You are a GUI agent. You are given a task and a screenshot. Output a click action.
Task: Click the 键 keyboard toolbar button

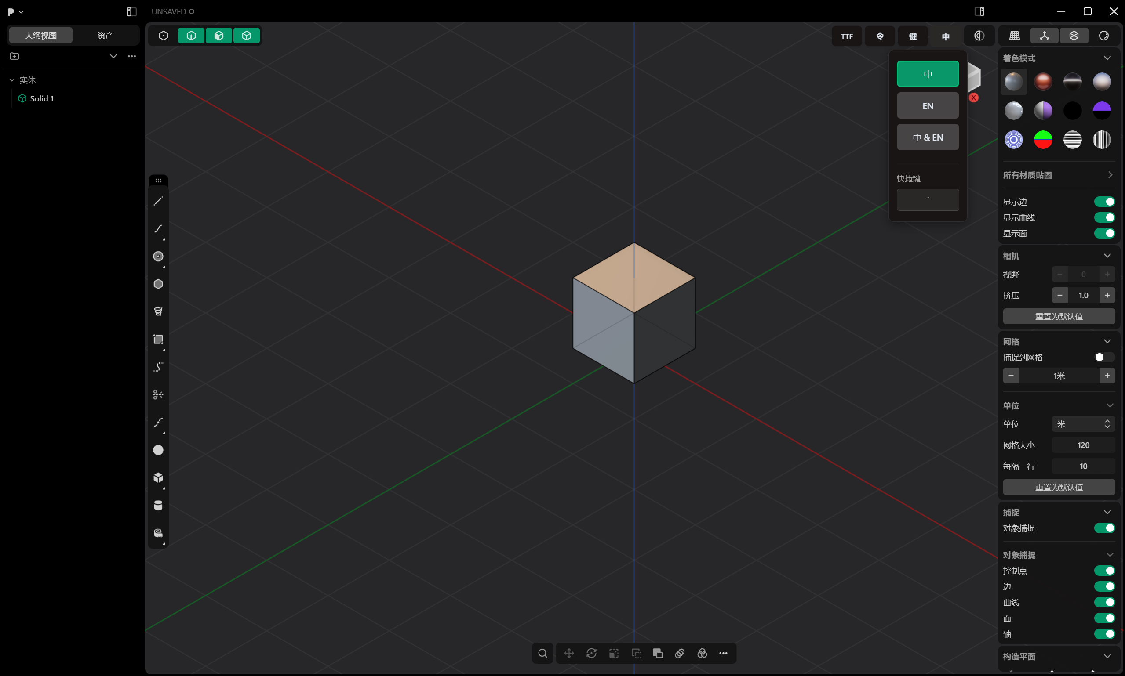point(913,36)
